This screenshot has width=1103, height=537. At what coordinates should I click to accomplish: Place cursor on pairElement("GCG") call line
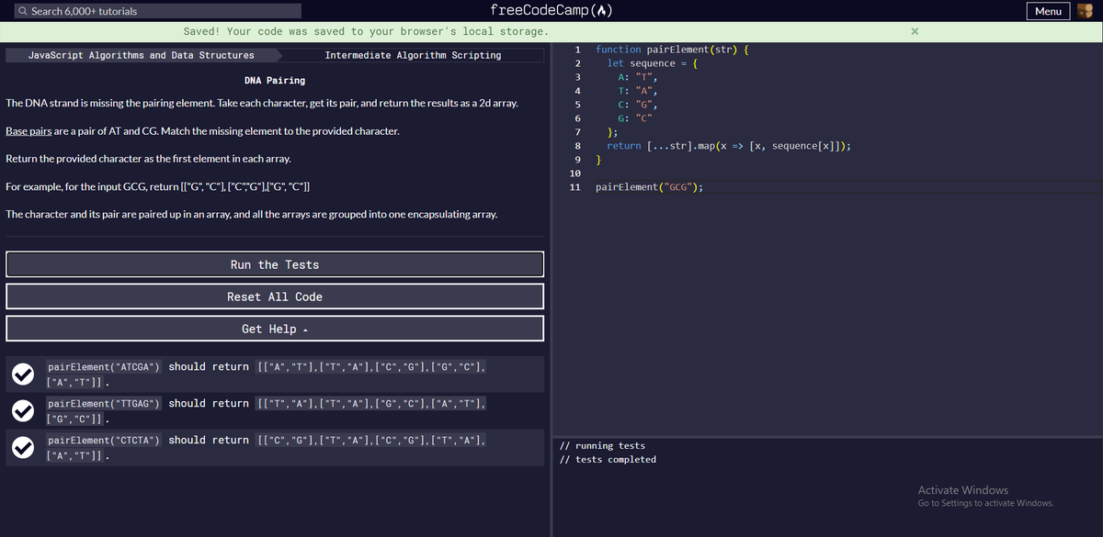pyautogui.click(x=650, y=187)
